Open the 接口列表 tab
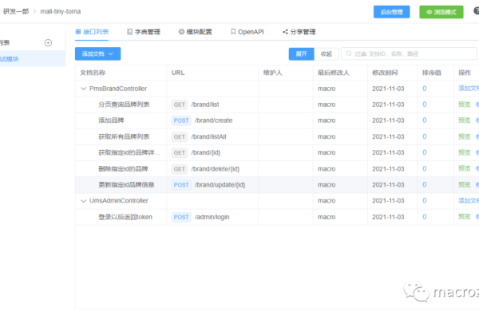 point(92,32)
